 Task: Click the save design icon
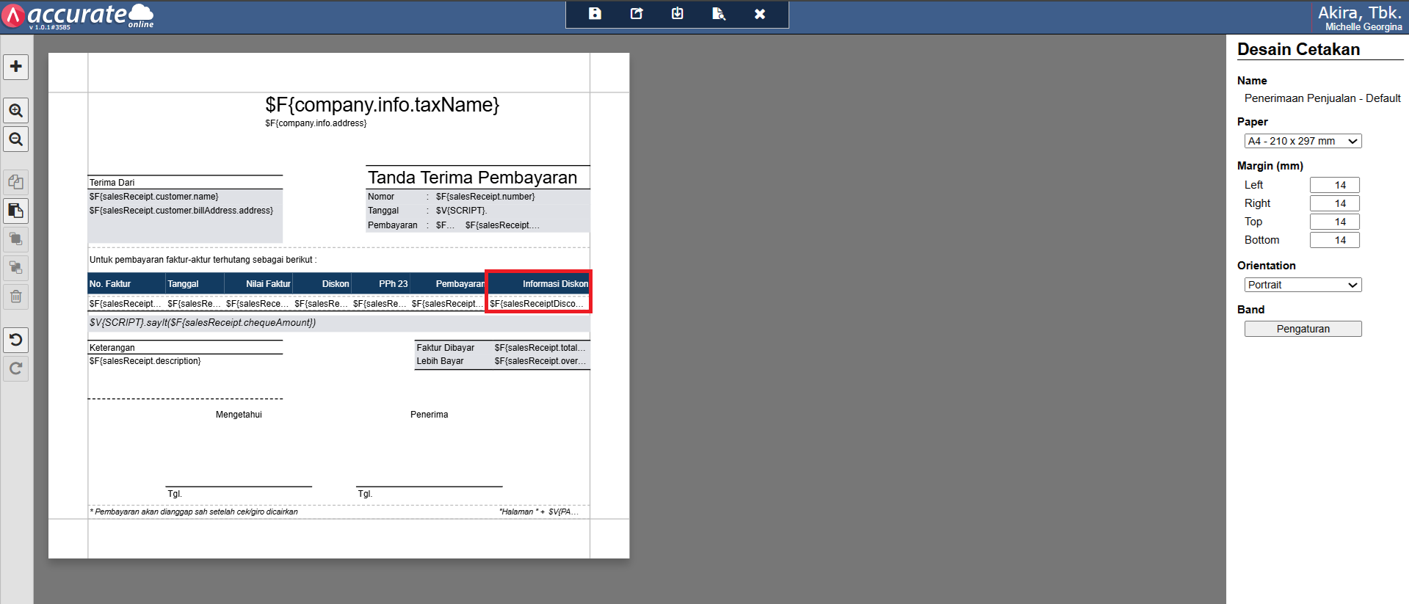(595, 14)
